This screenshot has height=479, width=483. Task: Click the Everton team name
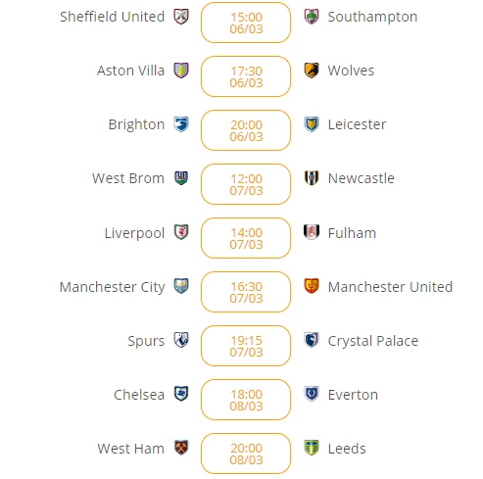coord(353,395)
